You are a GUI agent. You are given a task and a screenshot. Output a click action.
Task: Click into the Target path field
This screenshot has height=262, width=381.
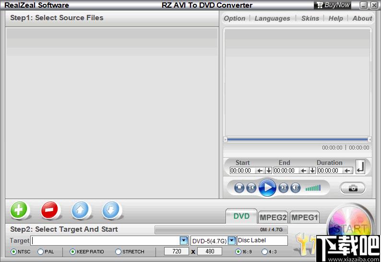106,240
